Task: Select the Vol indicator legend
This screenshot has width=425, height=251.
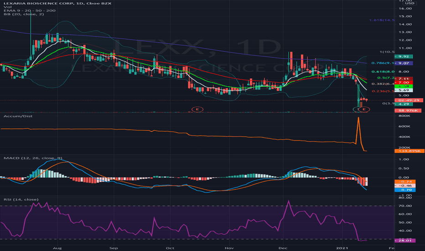Action: click(x=7, y=7)
